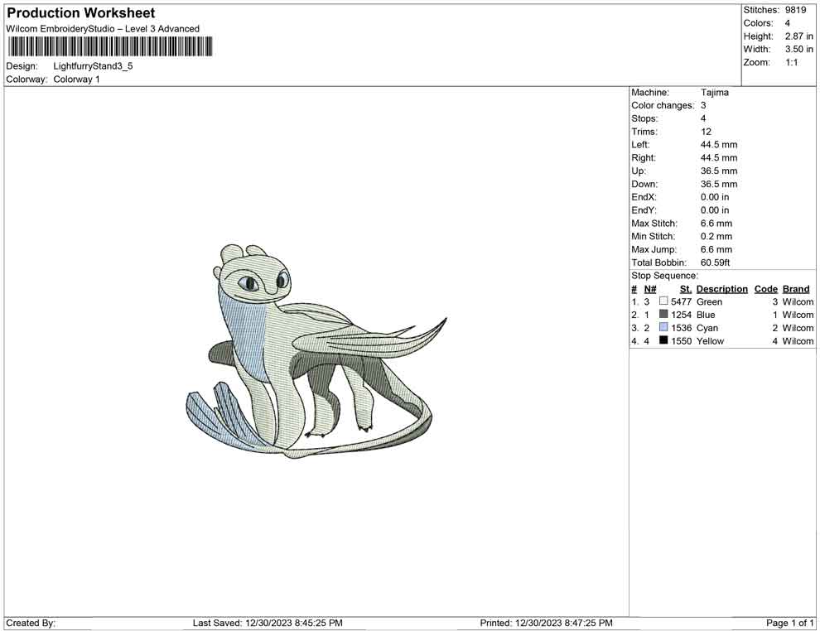Image resolution: width=820 pixels, height=631 pixels.
Task: Click the Max Stitch value 6.6 mm
Action: click(716, 224)
